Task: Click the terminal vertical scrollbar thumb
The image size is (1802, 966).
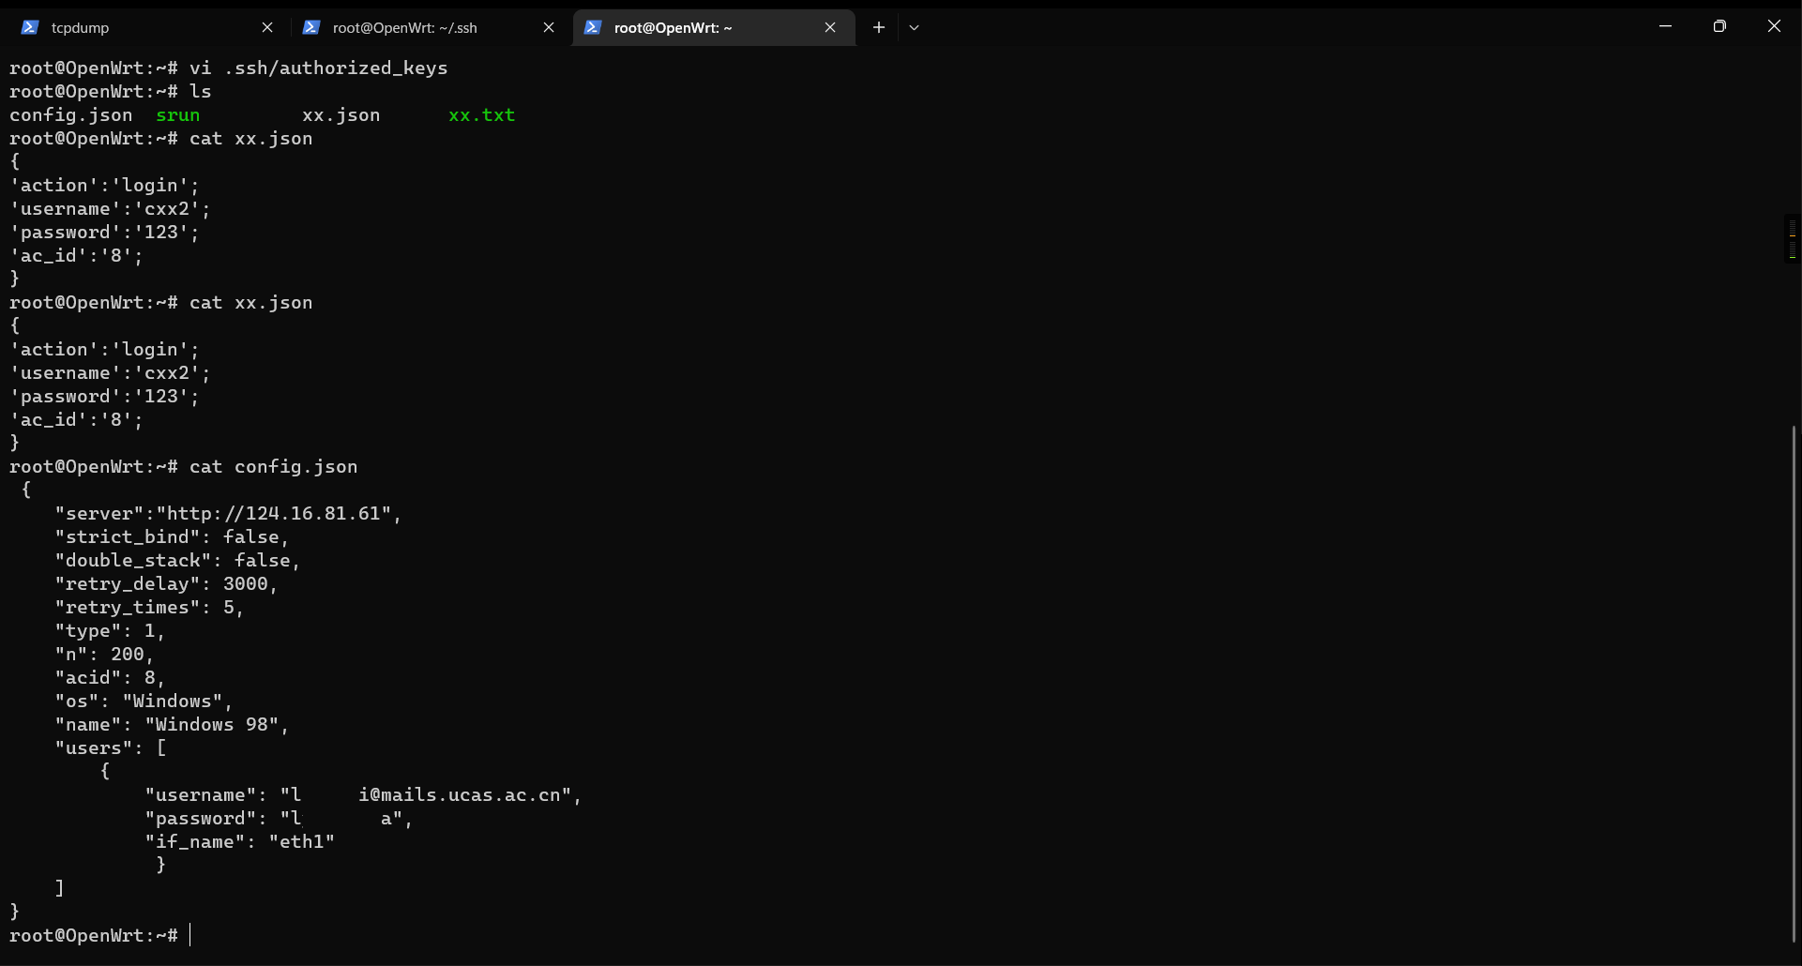Action: click(x=1794, y=684)
